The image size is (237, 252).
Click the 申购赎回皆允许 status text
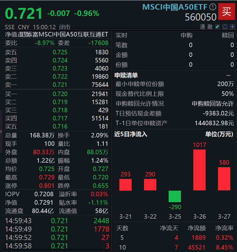(213, 104)
